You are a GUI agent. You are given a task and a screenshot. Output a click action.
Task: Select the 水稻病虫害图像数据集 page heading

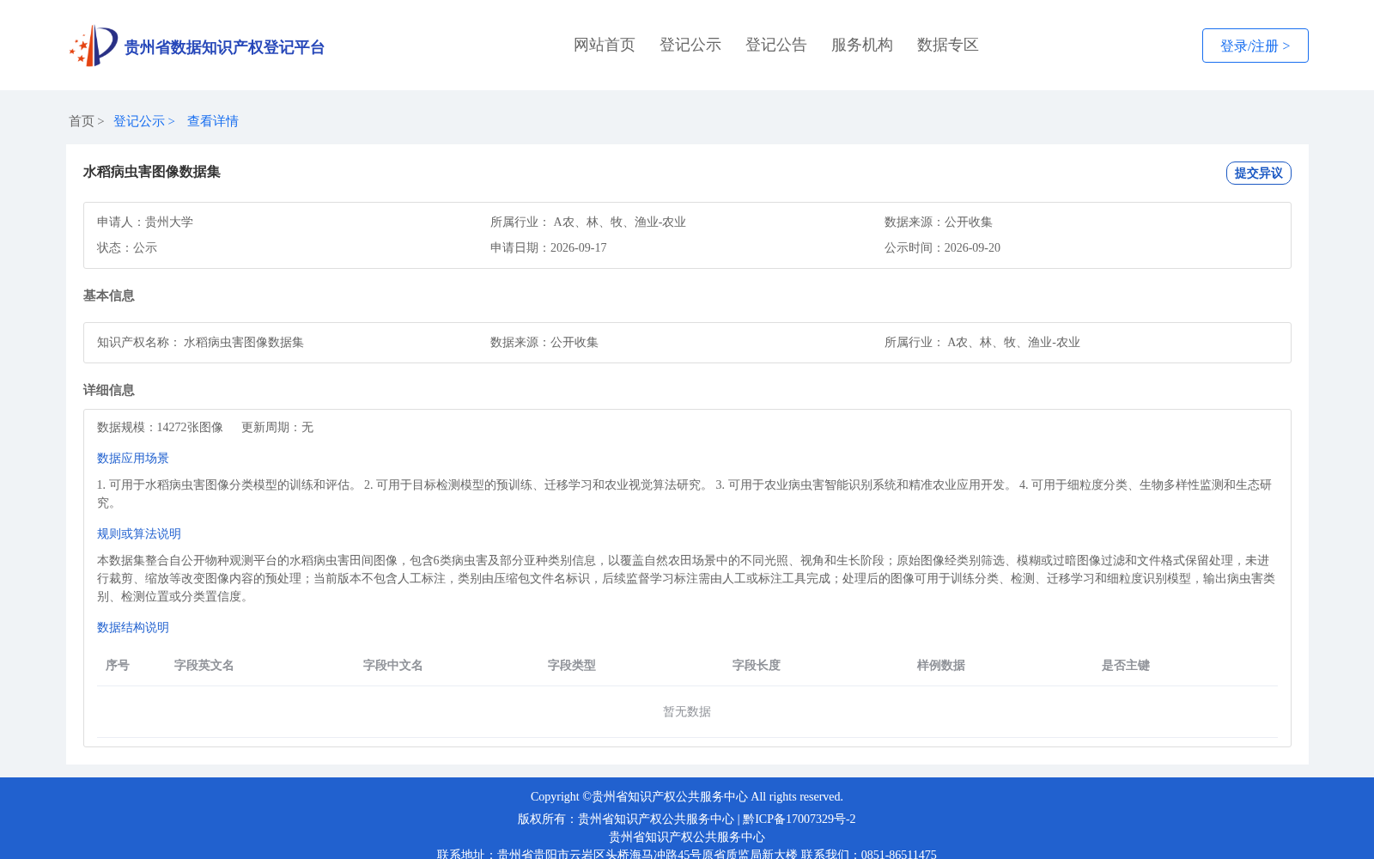[152, 172]
